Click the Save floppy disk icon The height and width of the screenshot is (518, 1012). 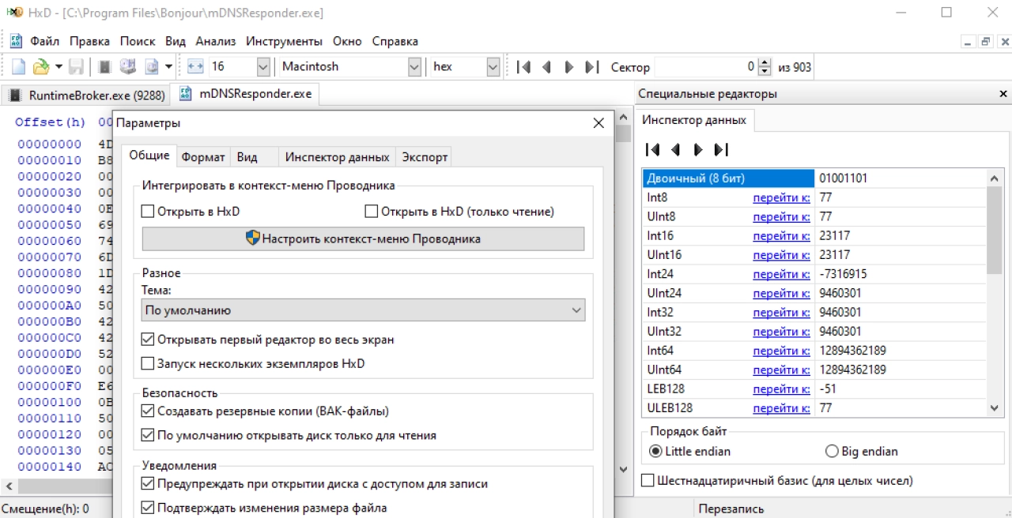[77, 67]
